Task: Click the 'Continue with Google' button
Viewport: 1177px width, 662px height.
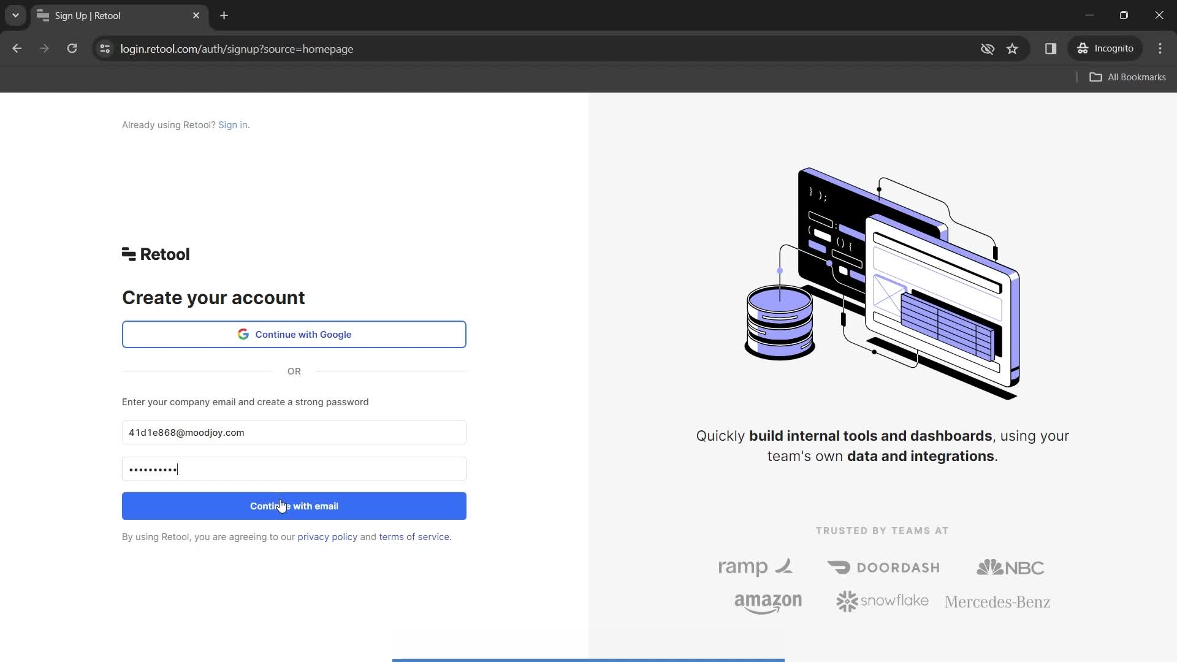Action: 294,335
